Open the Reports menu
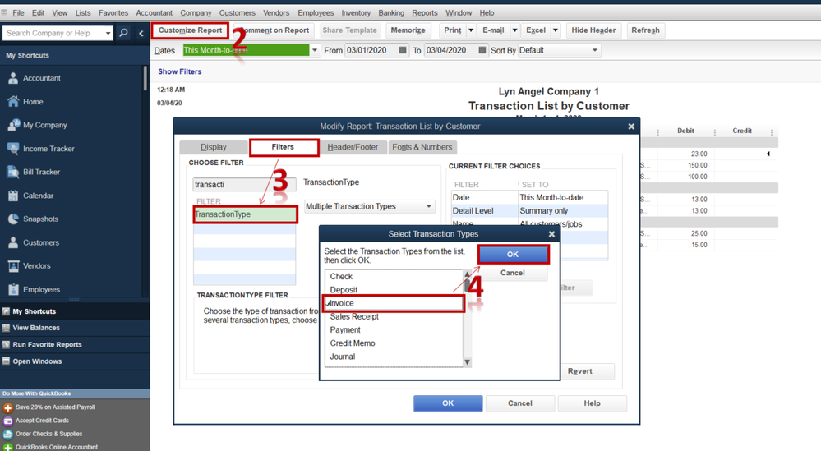This screenshot has height=451, width=821. tap(425, 12)
